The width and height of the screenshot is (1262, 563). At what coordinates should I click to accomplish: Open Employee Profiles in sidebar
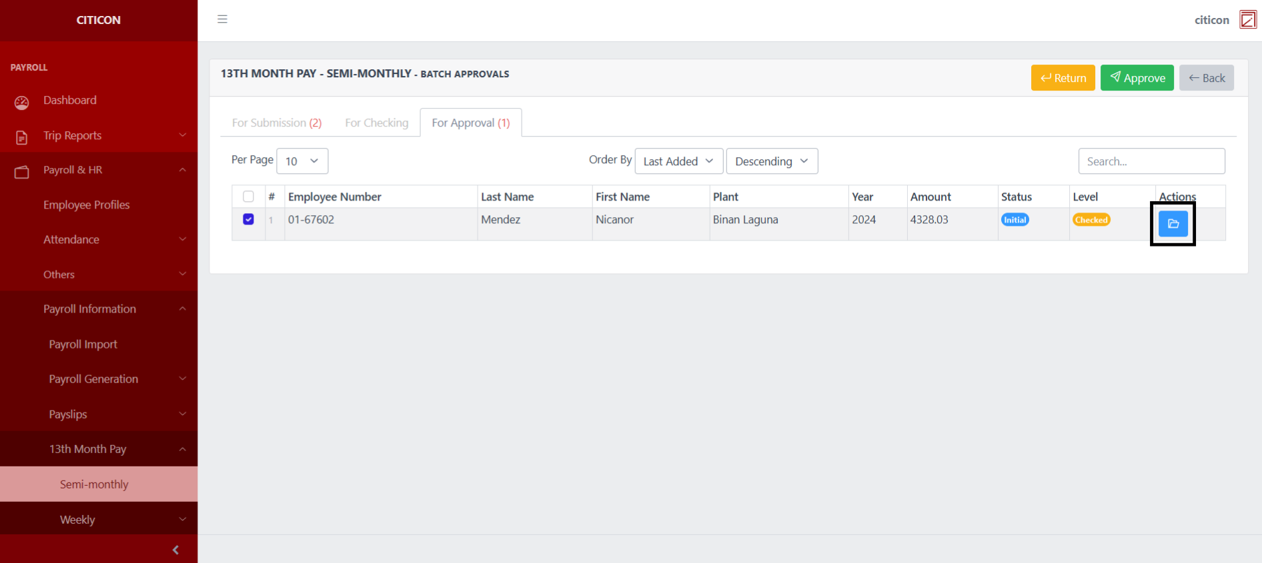(87, 205)
